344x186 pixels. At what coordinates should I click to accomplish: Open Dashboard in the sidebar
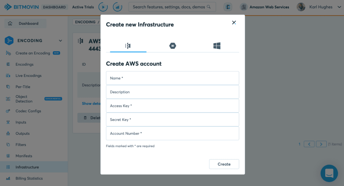[25, 23]
